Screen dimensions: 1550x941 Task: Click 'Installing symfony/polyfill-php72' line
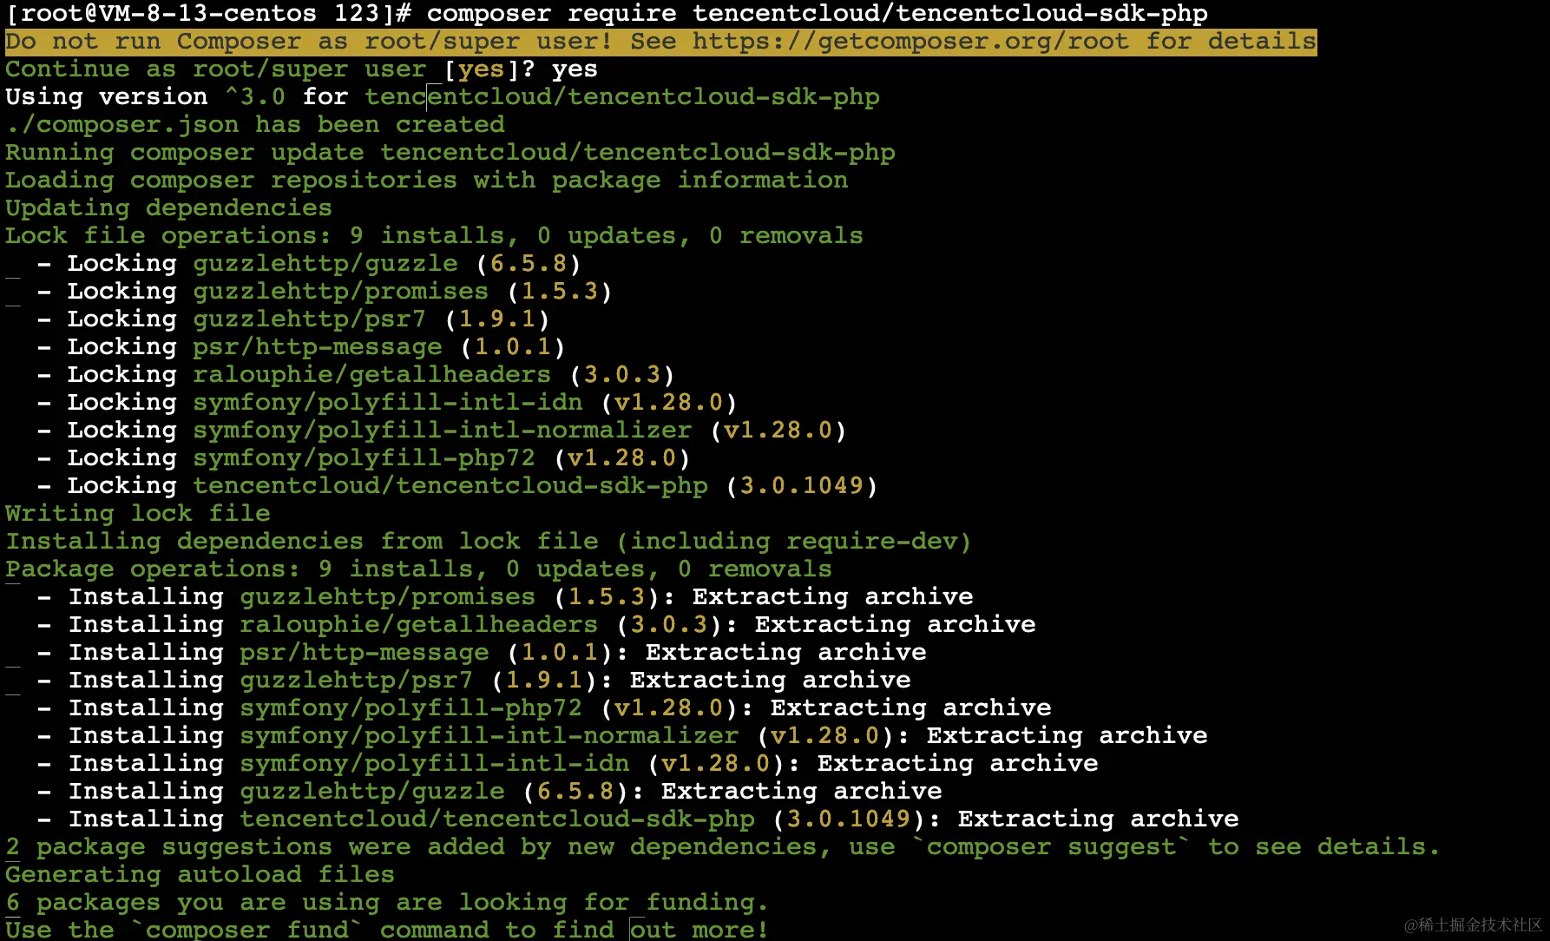(544, 708)
